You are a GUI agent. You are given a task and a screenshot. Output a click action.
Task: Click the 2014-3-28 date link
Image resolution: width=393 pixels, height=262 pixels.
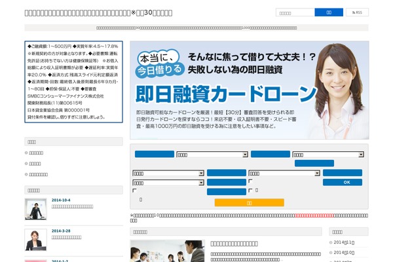pyautogui.click(x=61, y=231)
